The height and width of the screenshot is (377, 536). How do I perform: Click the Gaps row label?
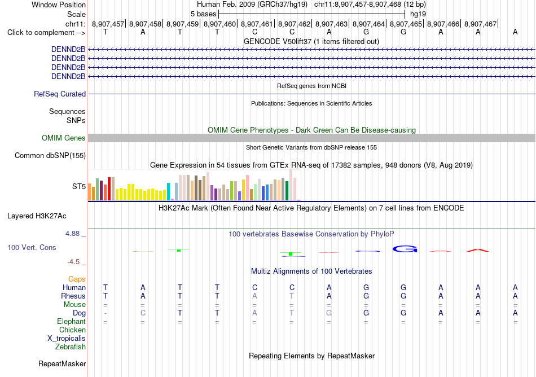[77, 279]
